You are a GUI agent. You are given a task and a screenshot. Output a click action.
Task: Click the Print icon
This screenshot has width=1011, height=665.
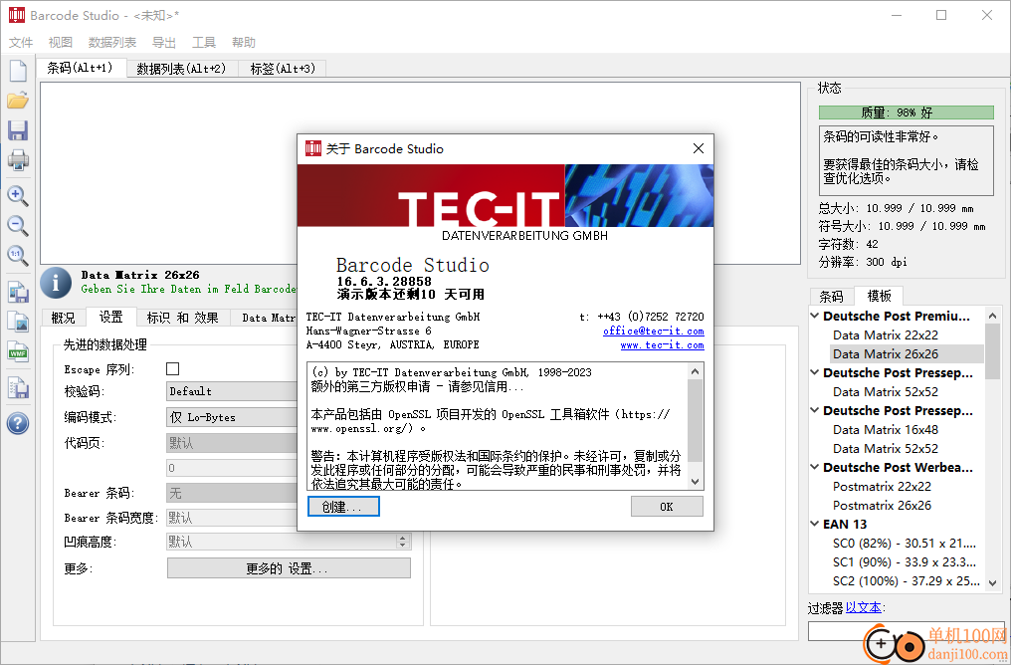click(x=17, y=160)
